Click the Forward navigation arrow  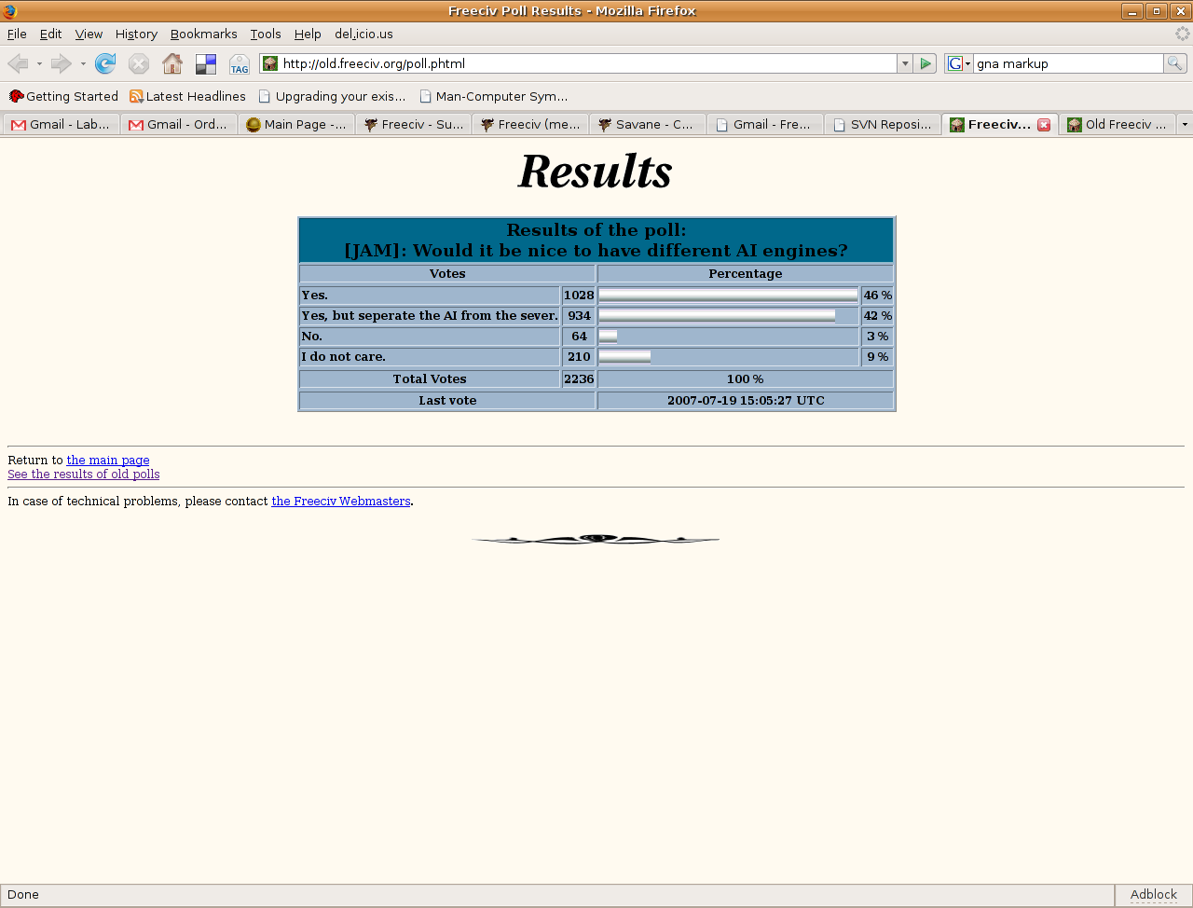pyautogui.click(x=61, y=63)
